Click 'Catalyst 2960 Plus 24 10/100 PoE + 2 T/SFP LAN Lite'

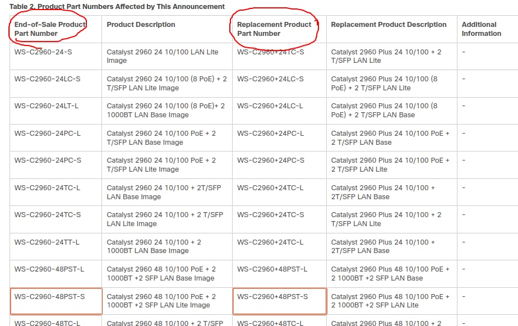[390, 164]
